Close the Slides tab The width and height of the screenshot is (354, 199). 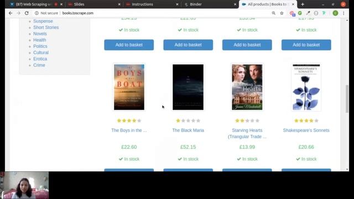coord(119,4)
